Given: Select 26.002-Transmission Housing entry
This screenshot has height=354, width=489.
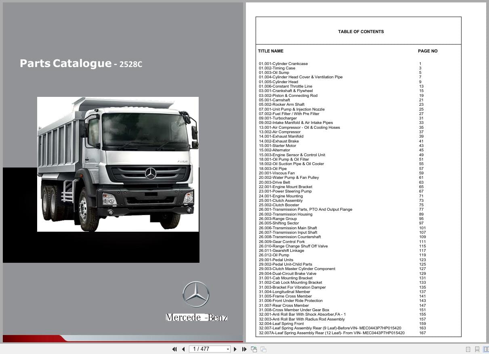Looking at the screenshot, I should pyautogui.click(x=285, y=214).
